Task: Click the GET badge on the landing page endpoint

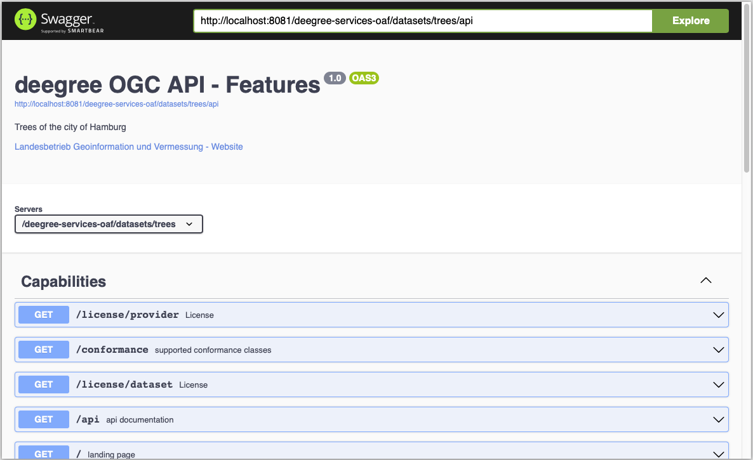Action: pos(43,452)
